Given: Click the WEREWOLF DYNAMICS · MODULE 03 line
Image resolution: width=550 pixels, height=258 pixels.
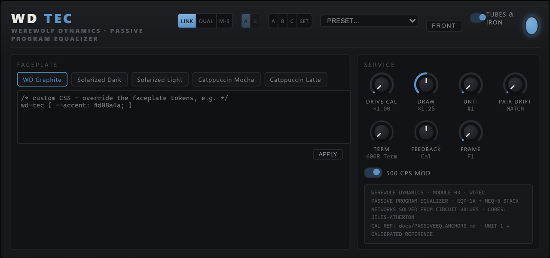Looking at the screenshot, I should pyautogui.click(x=428, y=192).
